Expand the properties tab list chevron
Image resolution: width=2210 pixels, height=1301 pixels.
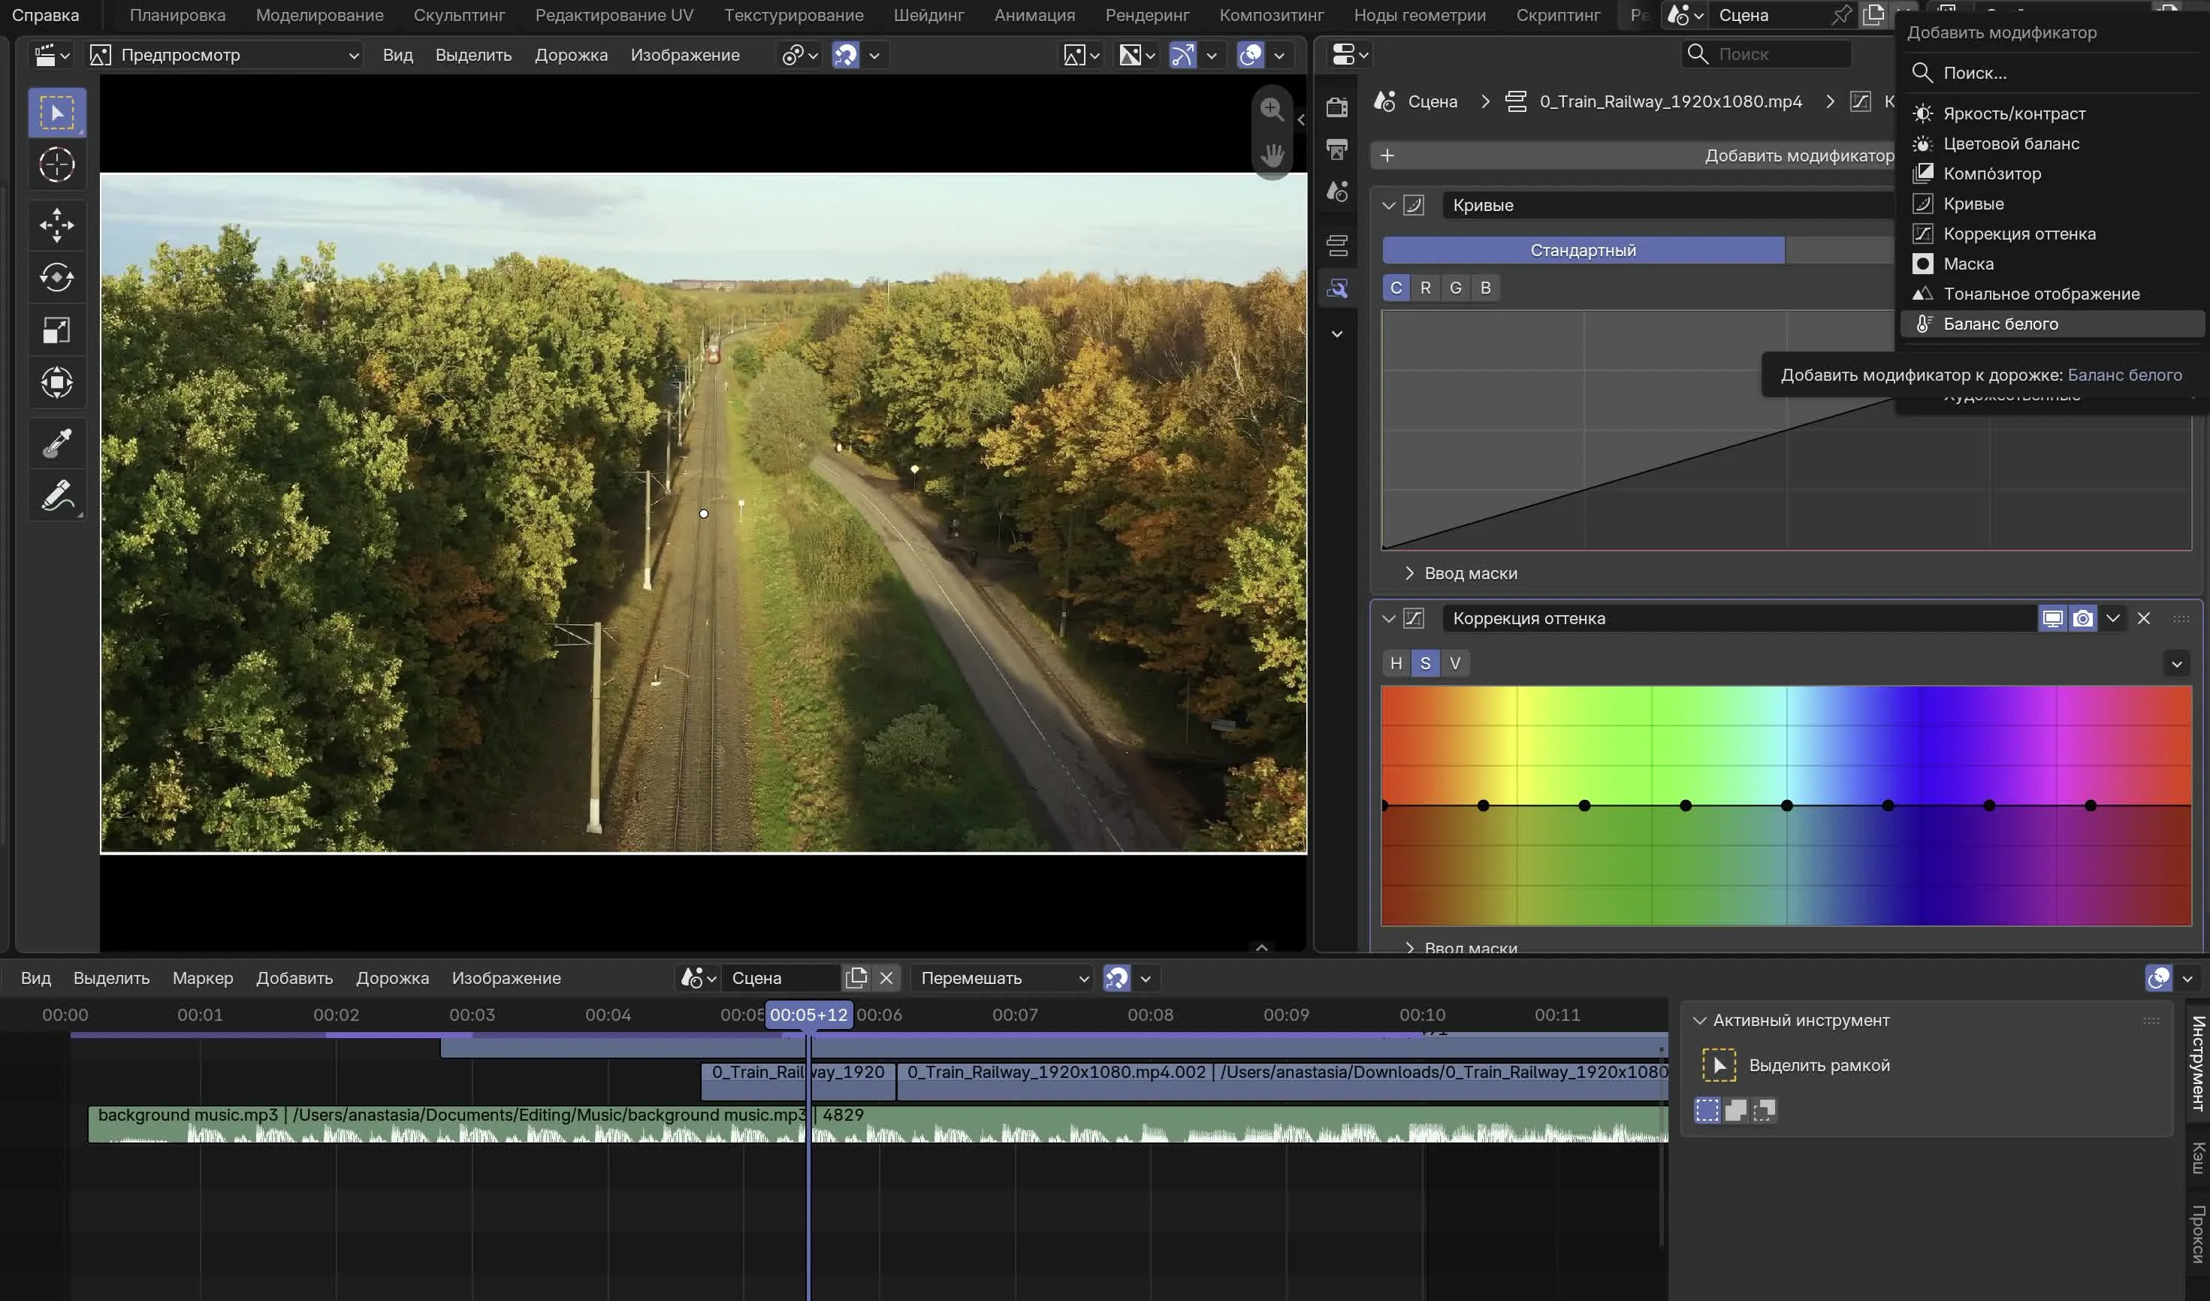pos(1337,334)
